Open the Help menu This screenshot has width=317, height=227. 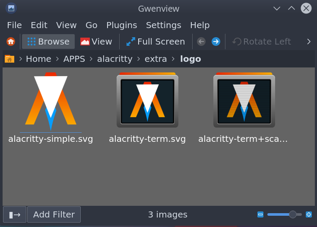[x=200, y=25]
